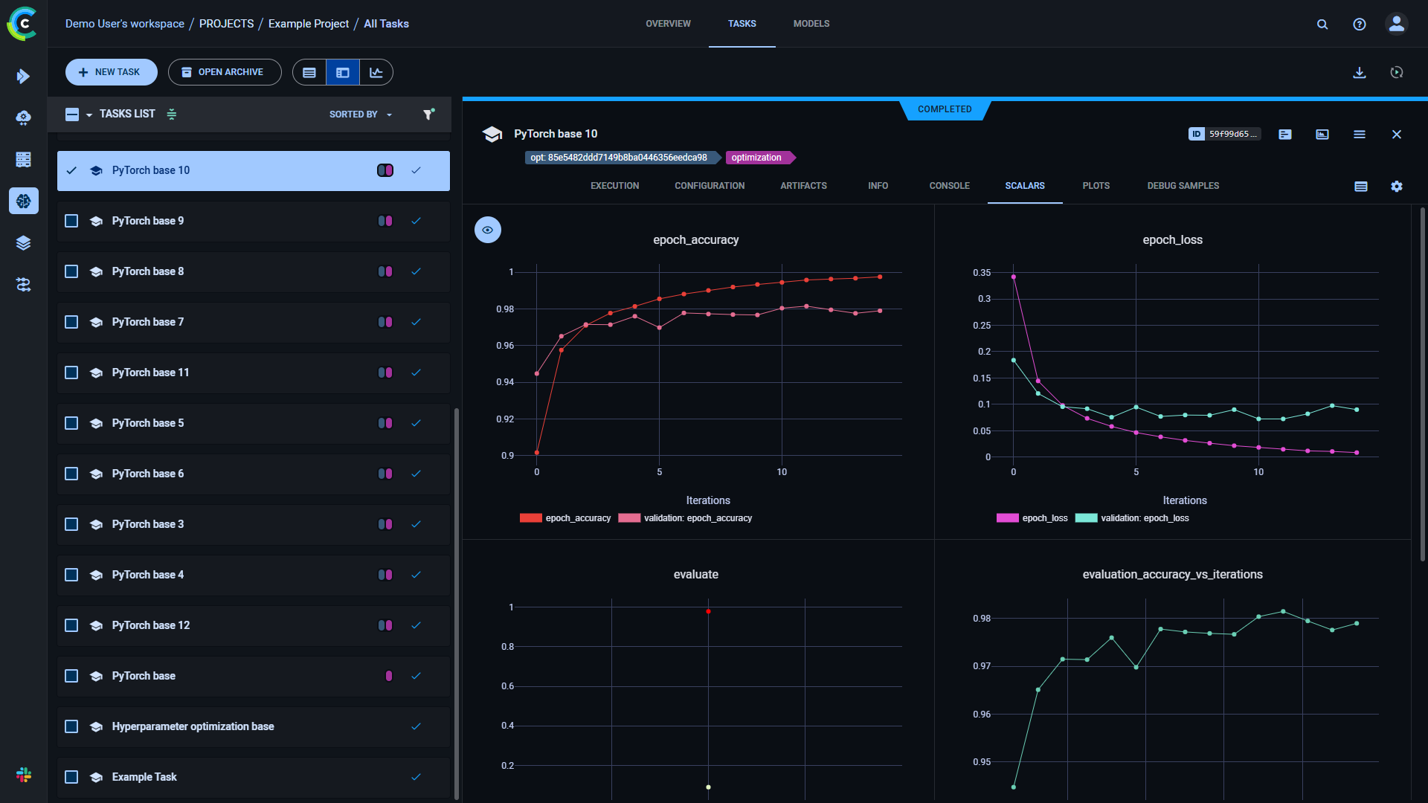Viewport: 1428px width, 803px height.
Task: Open the task filter funnel icon
Action: (x=428, y=114)
